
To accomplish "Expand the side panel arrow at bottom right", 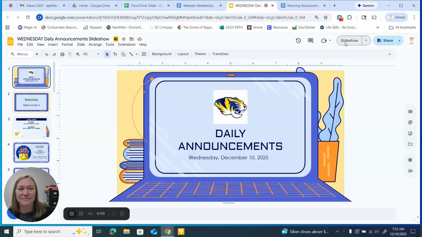I will pyautogui.click(x=418, y=217).
